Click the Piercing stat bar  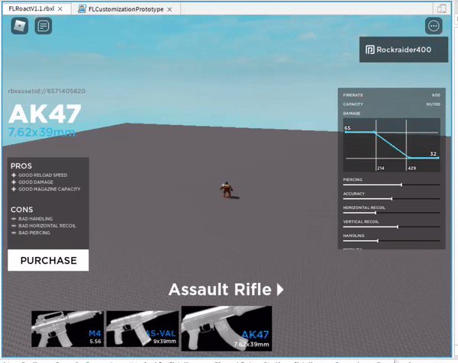(392, 185)
